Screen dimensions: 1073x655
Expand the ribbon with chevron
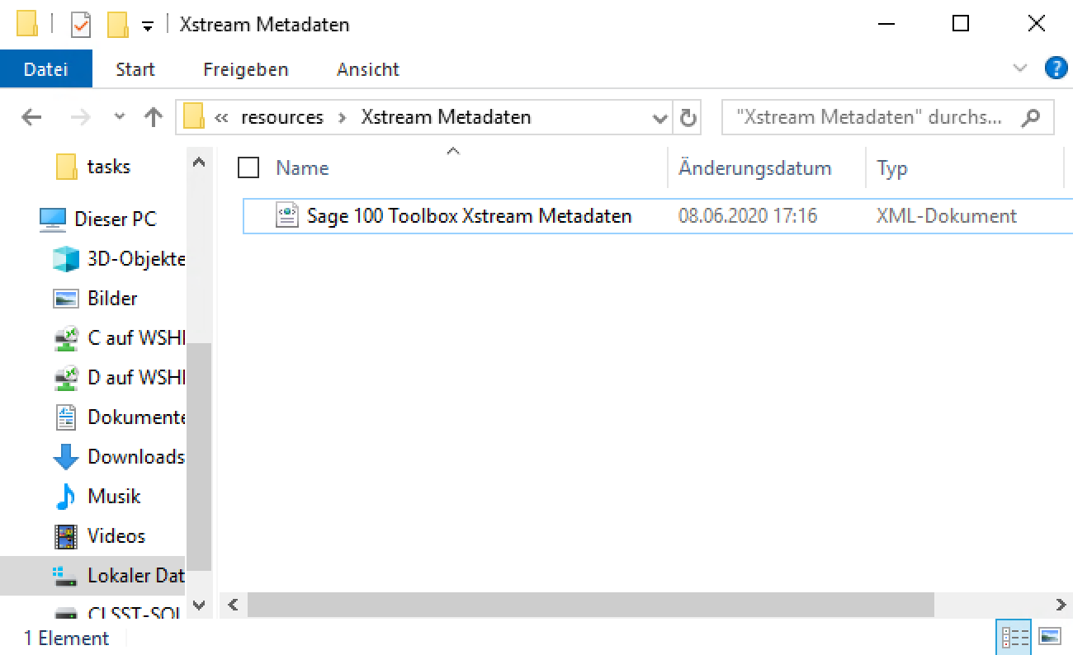click(1021, 68)
